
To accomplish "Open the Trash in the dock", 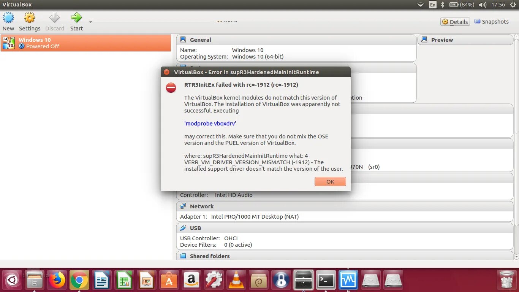I will 506,280.
